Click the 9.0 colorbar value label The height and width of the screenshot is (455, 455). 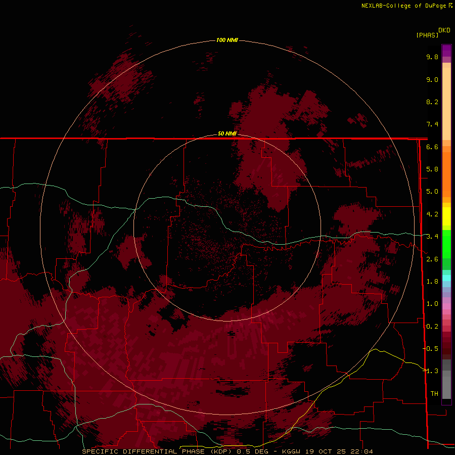432,79
